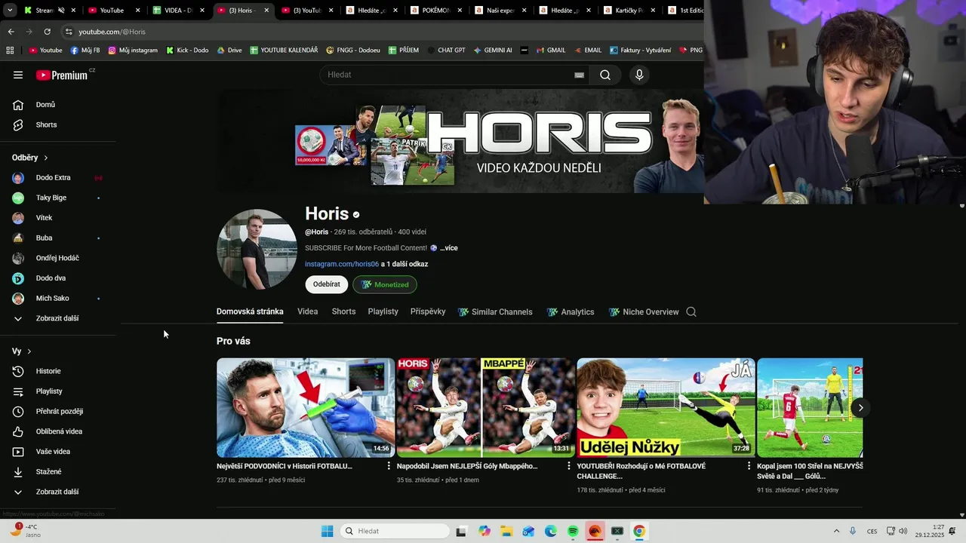This screenshot has width=966, height=543.
Task: Open GEMINI AI bookmark
Action: [x=493, y=51]
